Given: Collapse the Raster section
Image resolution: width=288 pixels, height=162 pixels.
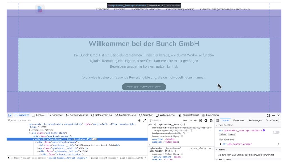Looking at the screenshot, I should coord(217,150).
